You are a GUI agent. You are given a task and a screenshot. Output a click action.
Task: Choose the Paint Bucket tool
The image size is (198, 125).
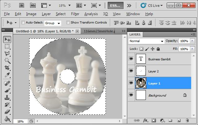click(x=7, y=119)
